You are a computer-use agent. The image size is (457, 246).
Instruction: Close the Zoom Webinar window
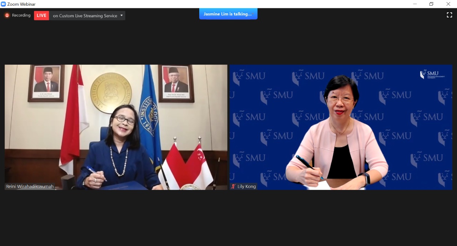click(x=448, y=4)
